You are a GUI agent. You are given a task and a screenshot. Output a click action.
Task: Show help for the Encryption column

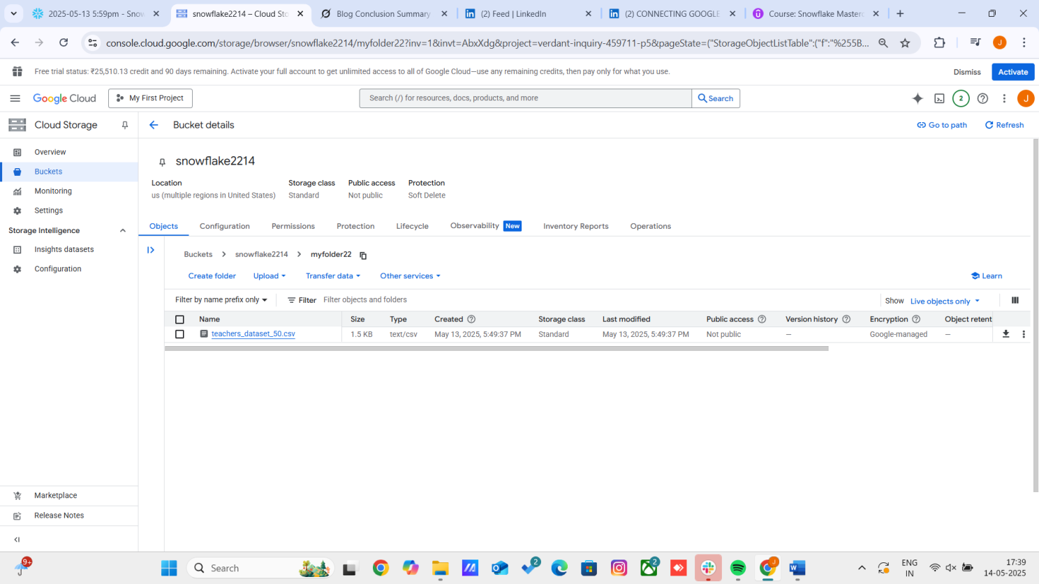pyautogui.click(x=916, y=319)
